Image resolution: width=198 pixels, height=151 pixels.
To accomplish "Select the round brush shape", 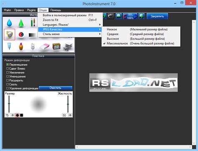I will tap(17, 115).
